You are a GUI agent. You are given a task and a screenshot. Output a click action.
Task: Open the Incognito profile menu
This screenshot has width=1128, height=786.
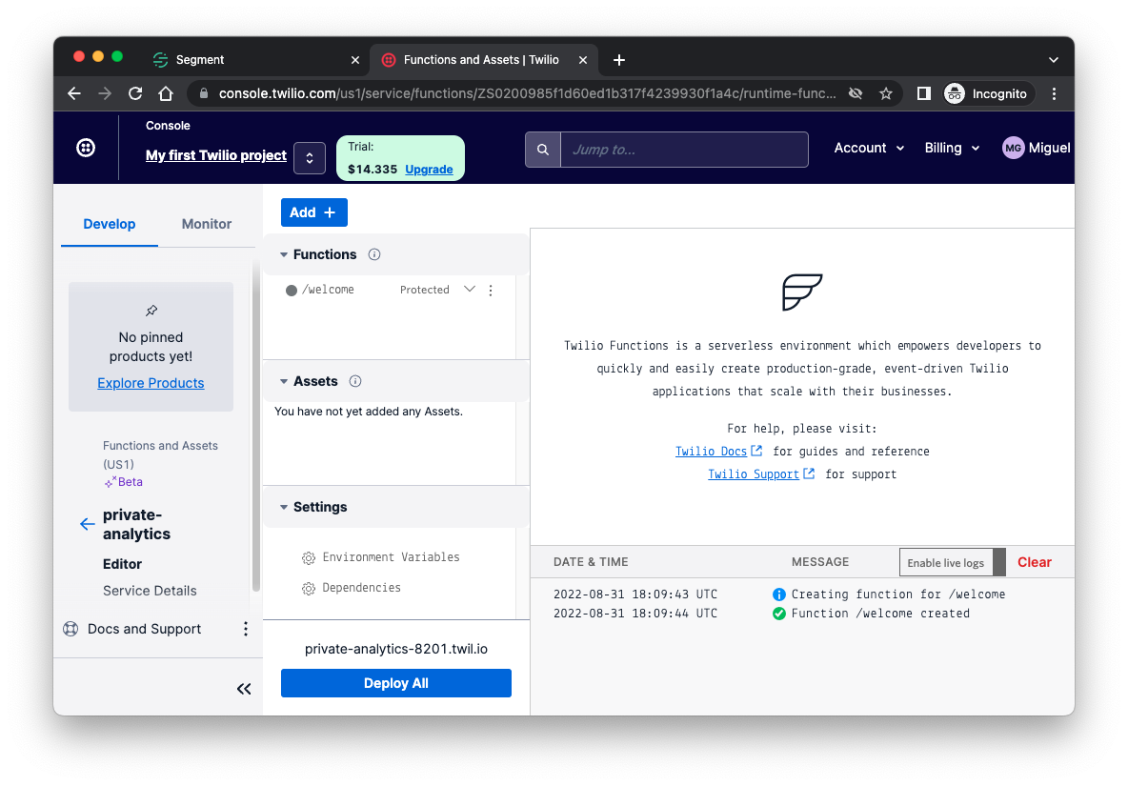(989, 93)
